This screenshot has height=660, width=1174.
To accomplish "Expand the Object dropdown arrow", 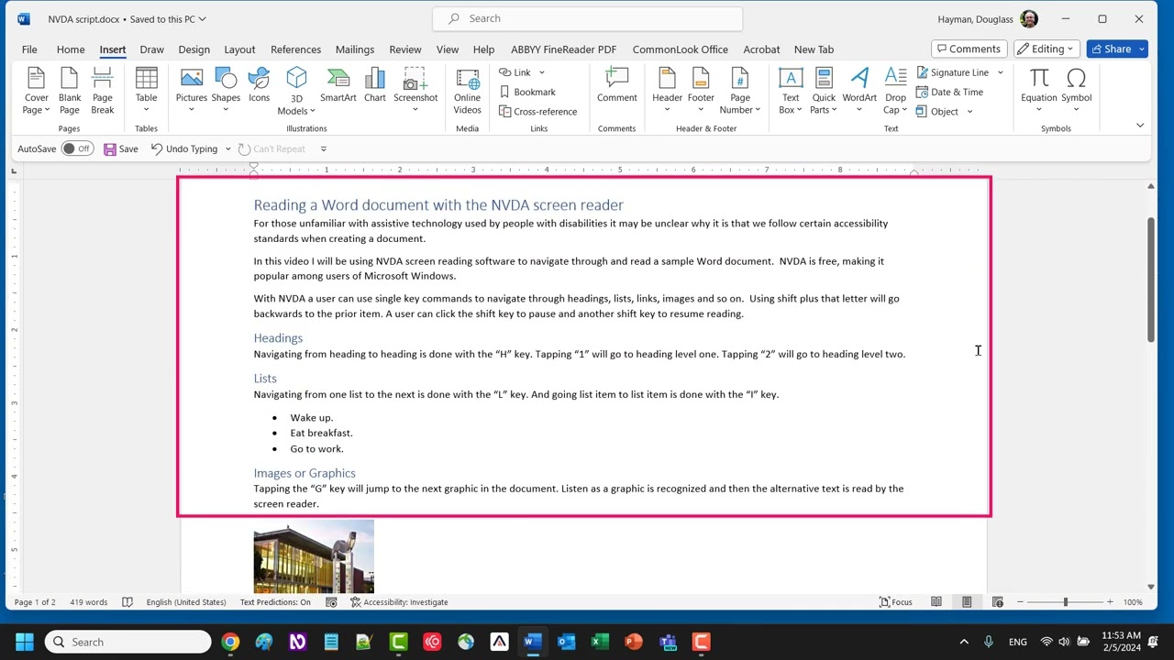I will pyautogui.click(x=969, y=112).
